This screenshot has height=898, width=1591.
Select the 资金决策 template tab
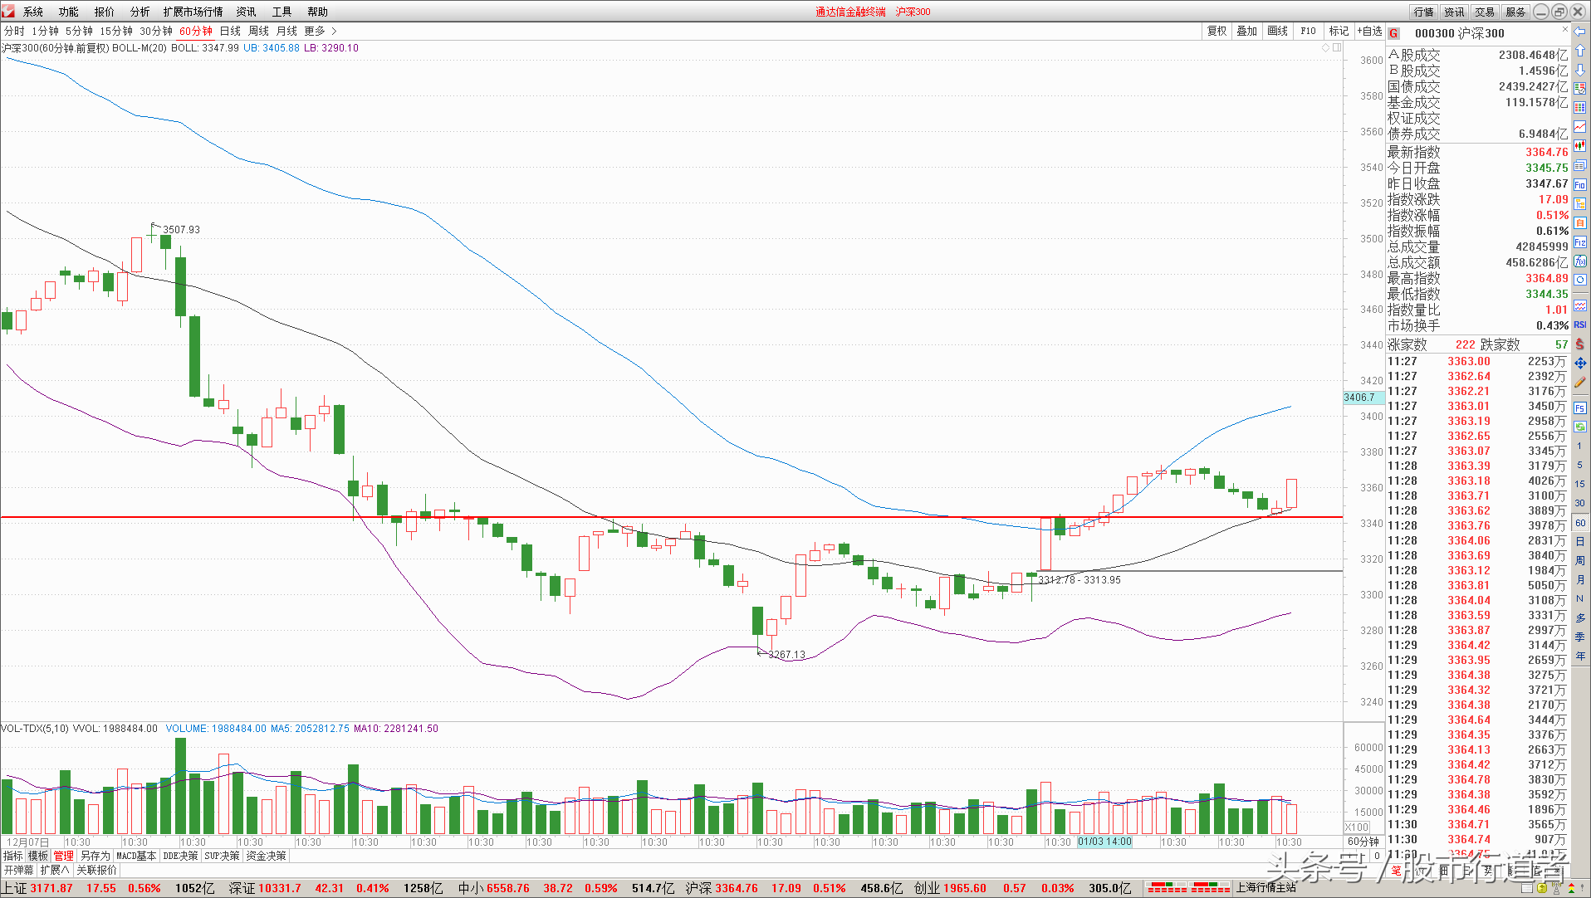(266, 856)
